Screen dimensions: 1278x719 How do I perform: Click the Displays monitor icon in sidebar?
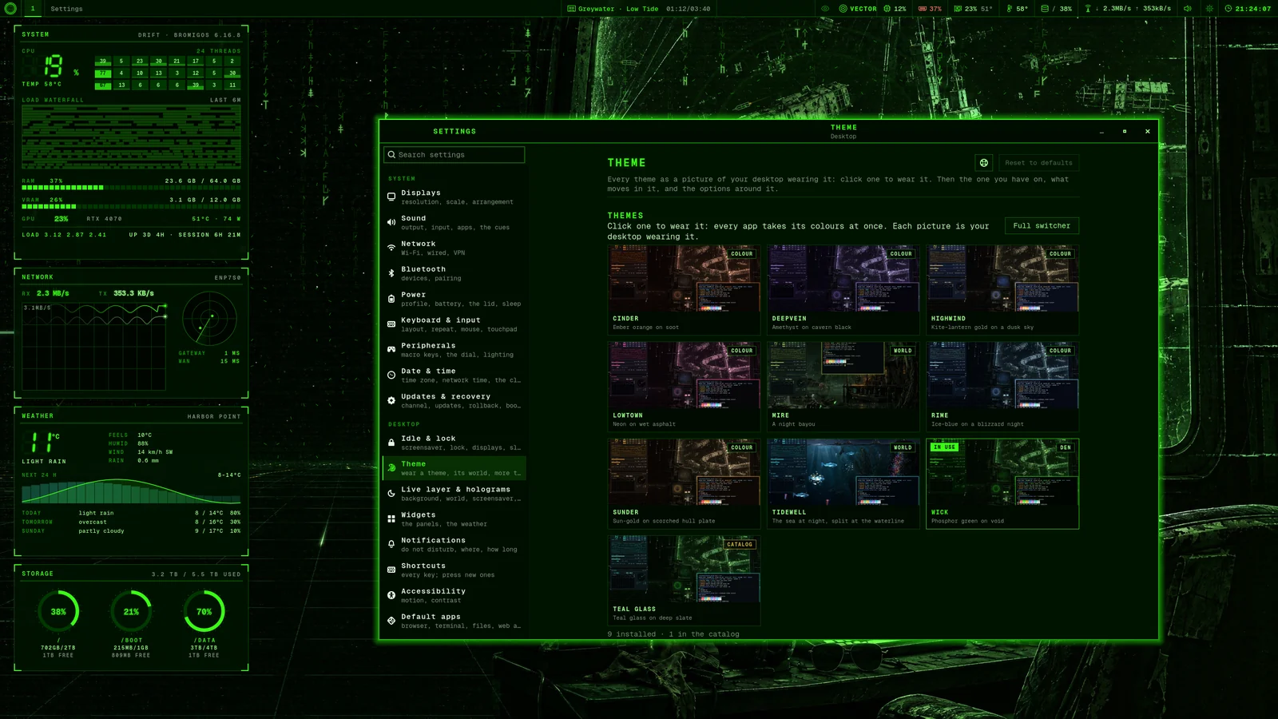pos(391,197)
